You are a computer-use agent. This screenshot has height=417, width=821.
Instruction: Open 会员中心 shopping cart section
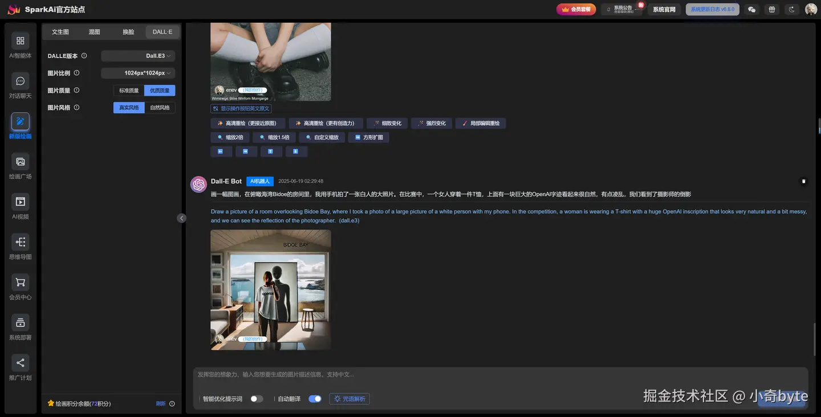(21, 288)
